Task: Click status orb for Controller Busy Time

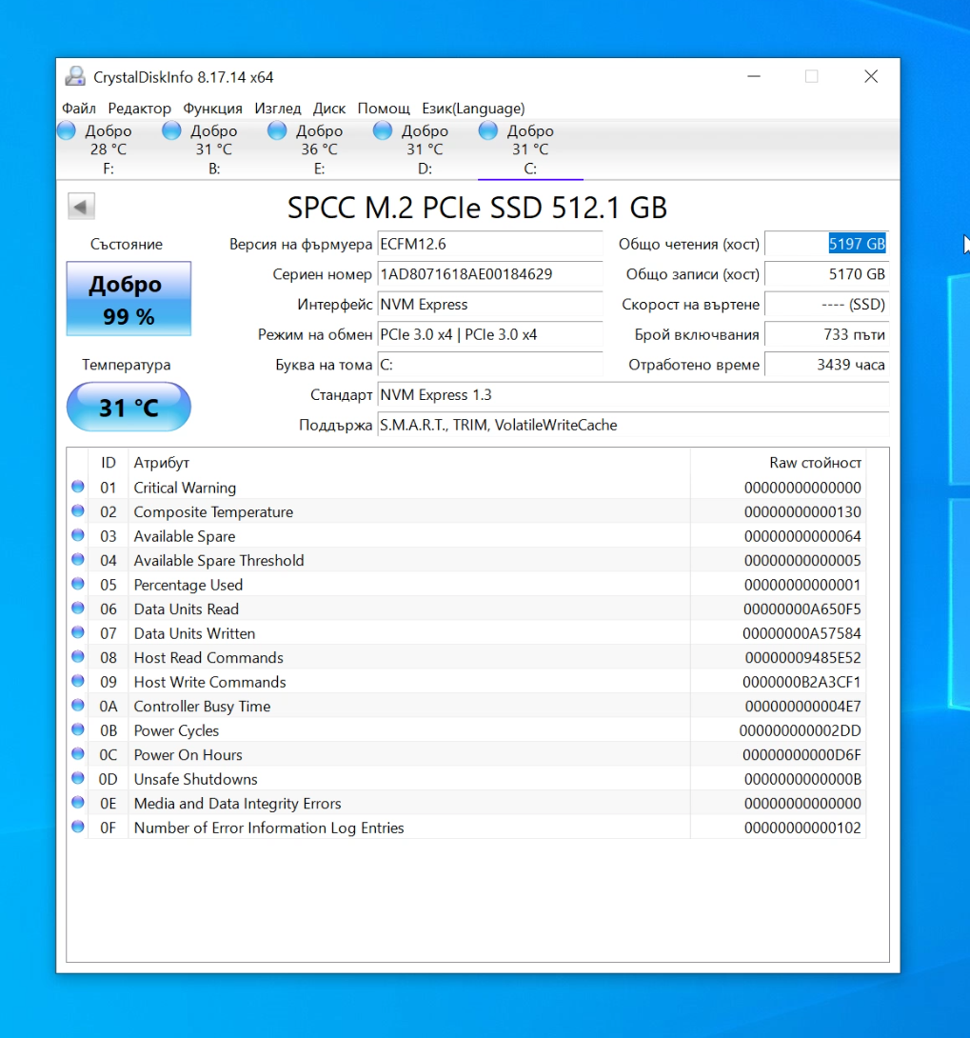Action: 78,705
